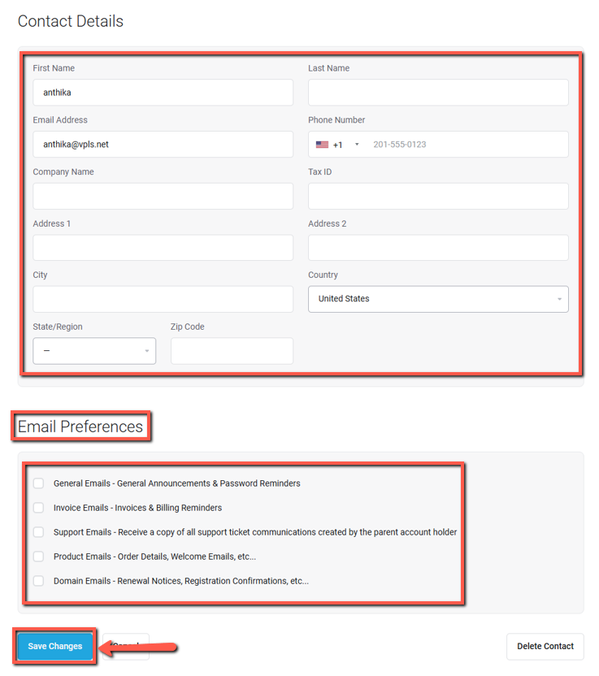The height and width of the screenshot is (676, 599).
Task: Toggle the Support Emails checkbox
Action: [x=38, y=532]
